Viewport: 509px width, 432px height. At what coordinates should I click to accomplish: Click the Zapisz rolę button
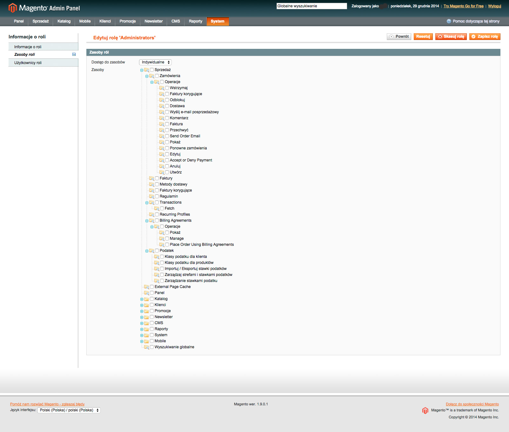pyautogui.click(x=485, y=36)
